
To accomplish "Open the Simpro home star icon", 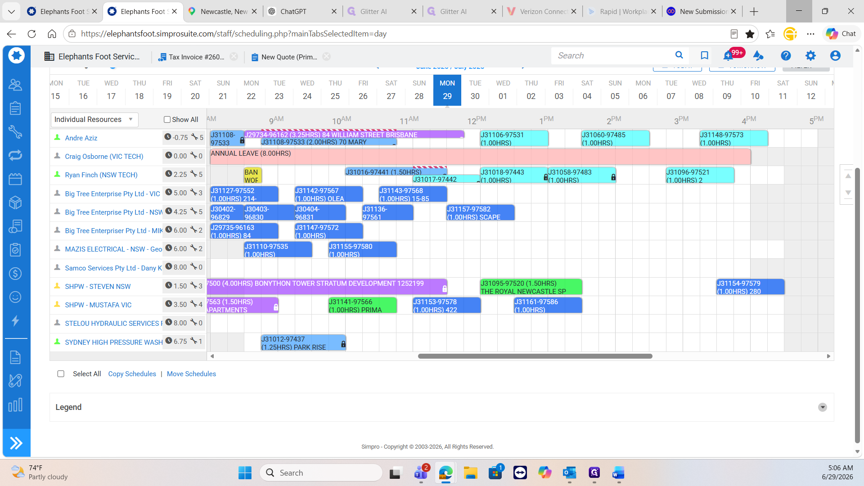I will coord(16,56).
